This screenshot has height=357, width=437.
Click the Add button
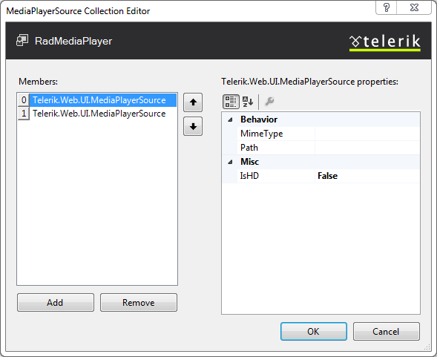coord(56,302)
